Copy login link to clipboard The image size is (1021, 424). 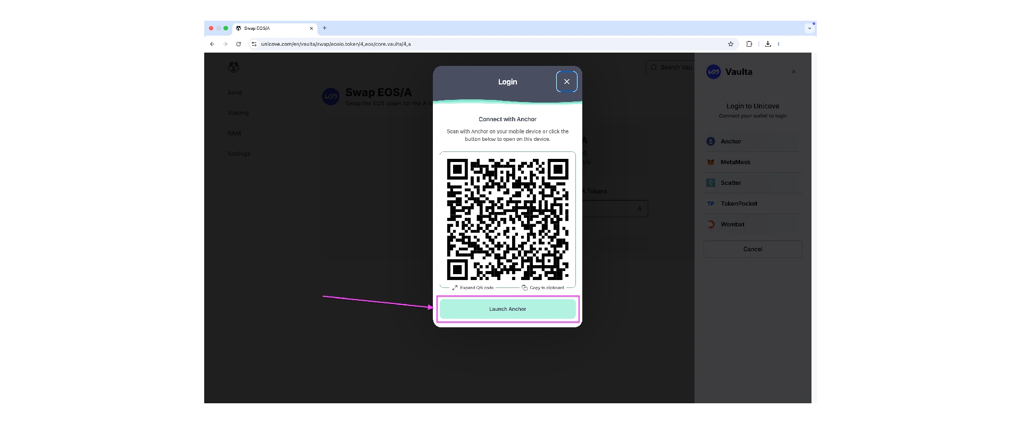[543, 287]
